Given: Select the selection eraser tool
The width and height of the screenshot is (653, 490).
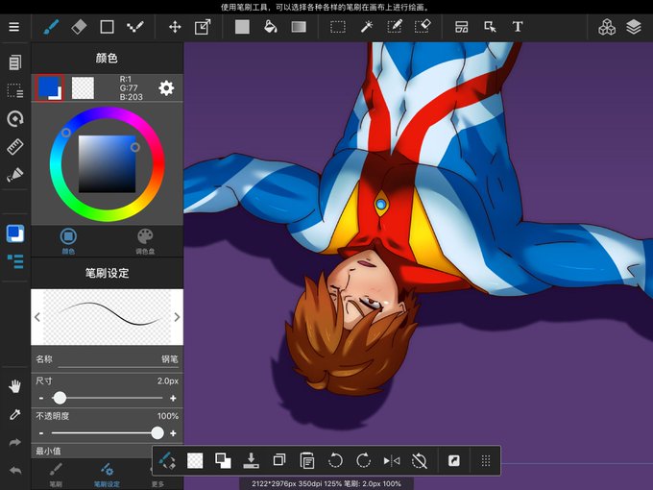Looking at the screenshot, I should 423,27.
